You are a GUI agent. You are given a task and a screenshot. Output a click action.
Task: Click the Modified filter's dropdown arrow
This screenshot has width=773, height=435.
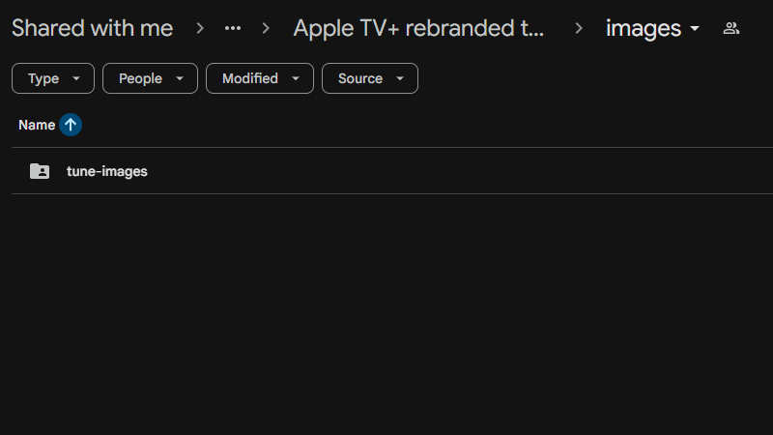coord(295,78)
